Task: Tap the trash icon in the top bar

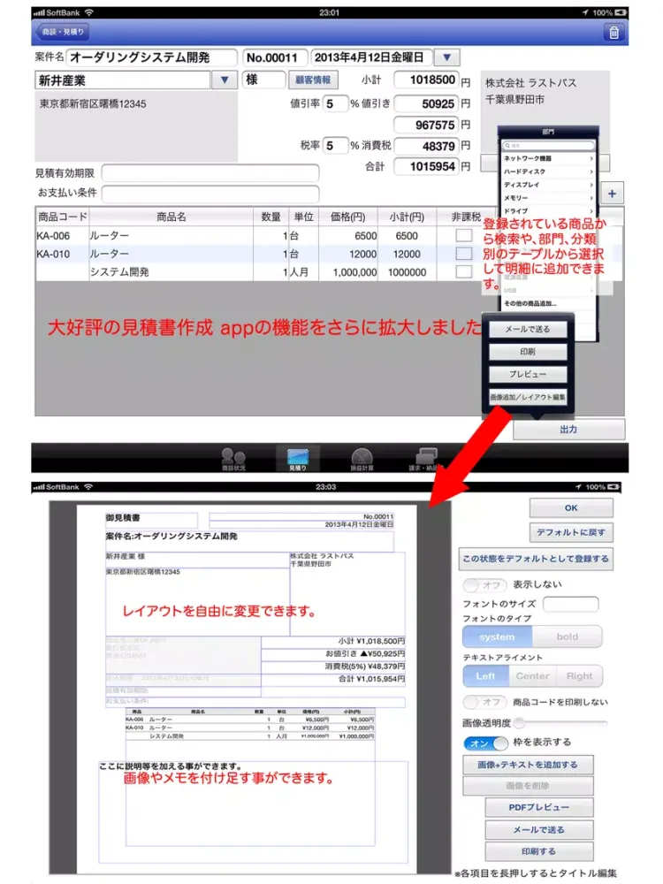Action: [613, 33]
